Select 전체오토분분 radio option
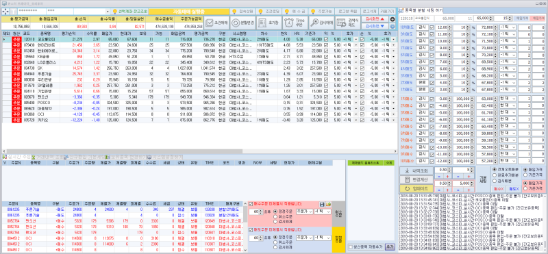 pyautogui.click(x=494, y=169)
